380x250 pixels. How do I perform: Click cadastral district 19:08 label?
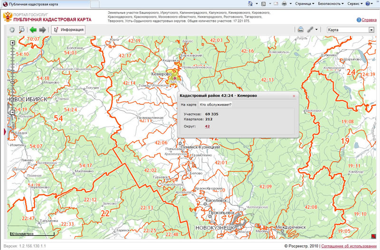[348, 121]
